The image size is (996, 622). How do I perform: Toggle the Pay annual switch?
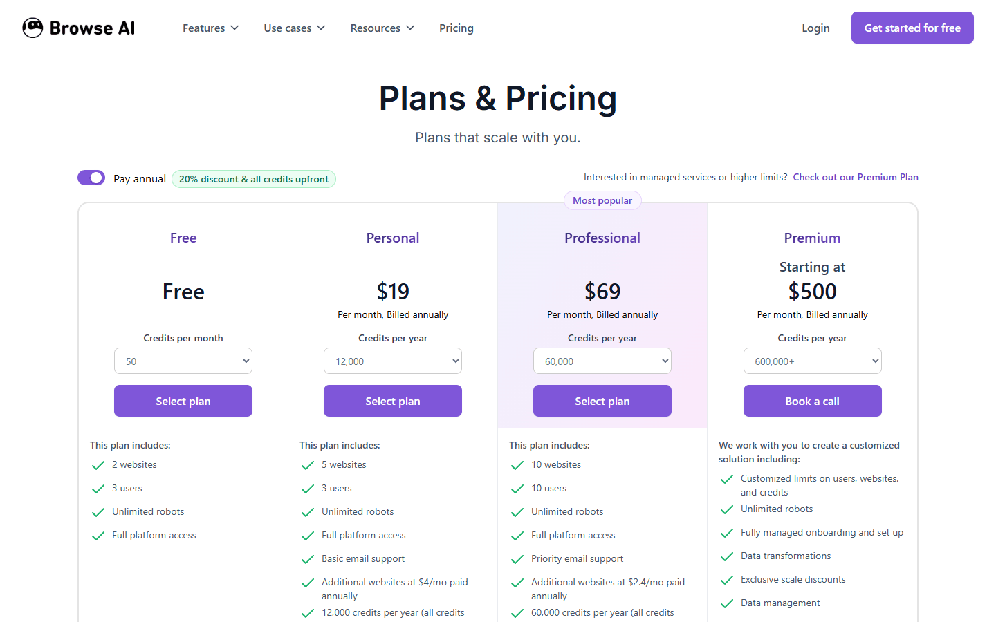click(91, 178)
